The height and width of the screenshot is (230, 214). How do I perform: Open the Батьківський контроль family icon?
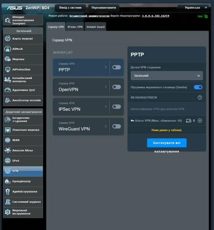8,80
